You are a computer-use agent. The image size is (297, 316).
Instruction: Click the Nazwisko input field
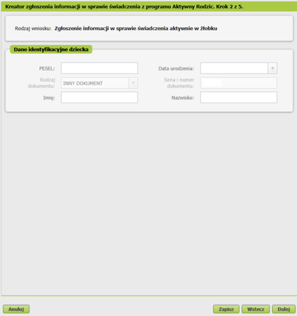pos(239,97)
